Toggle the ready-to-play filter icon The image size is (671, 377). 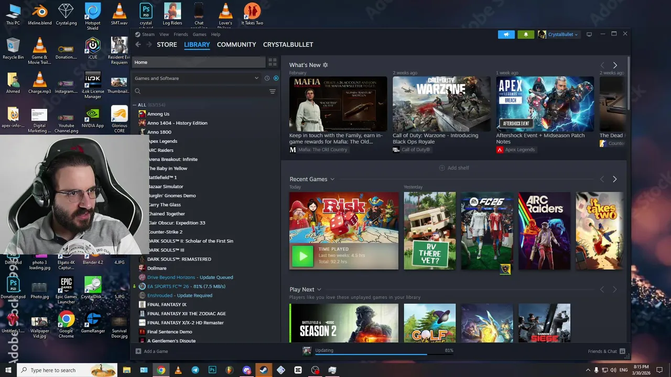[276, 78]
